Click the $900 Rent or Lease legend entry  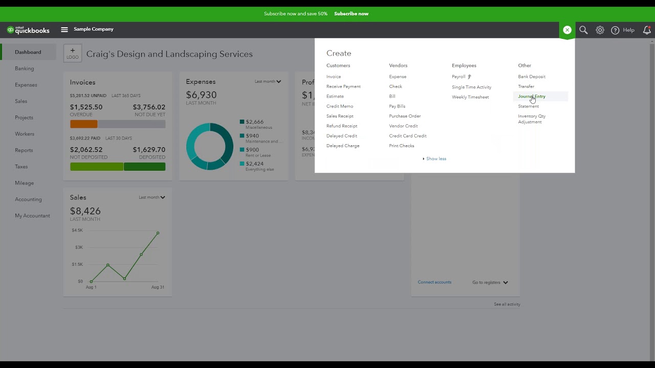click(x=256, y=152)
